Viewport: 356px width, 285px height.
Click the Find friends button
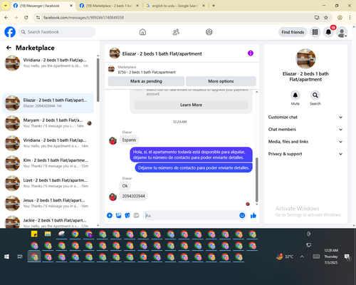tap(293, 32)
